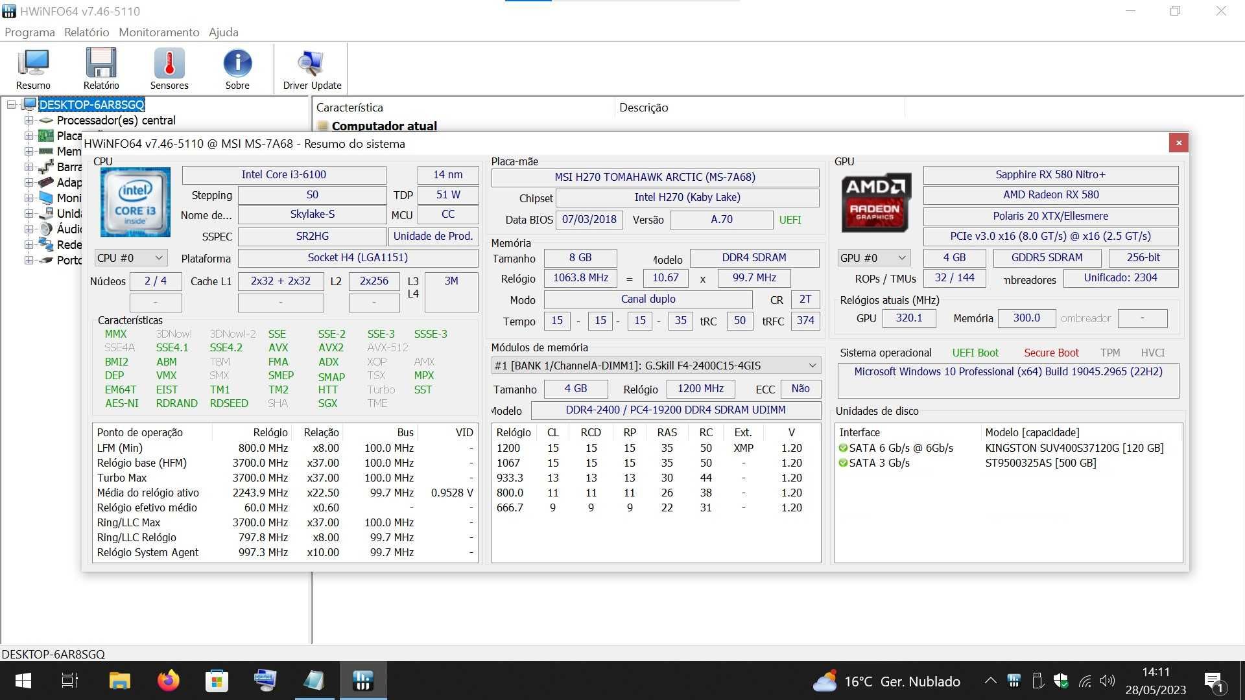
Task: Open Windows Start menu
Action: [23, 681]
